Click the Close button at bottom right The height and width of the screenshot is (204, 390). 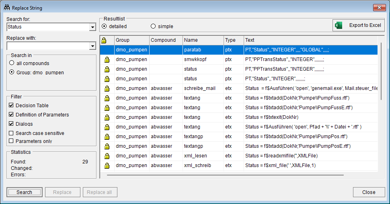pyautogui.click(x=369, y=192)
